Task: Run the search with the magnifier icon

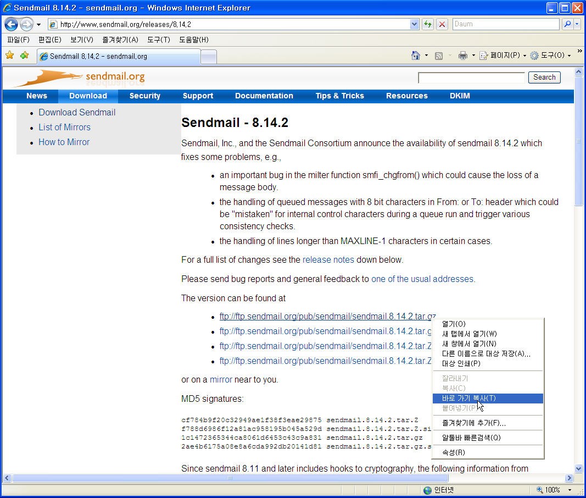Action: pos(567,24)
